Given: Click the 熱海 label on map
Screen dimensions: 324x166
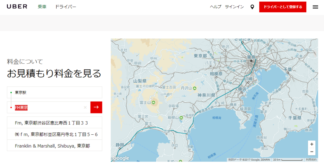Looking at the screenshot, I should [x=187, y=131].
